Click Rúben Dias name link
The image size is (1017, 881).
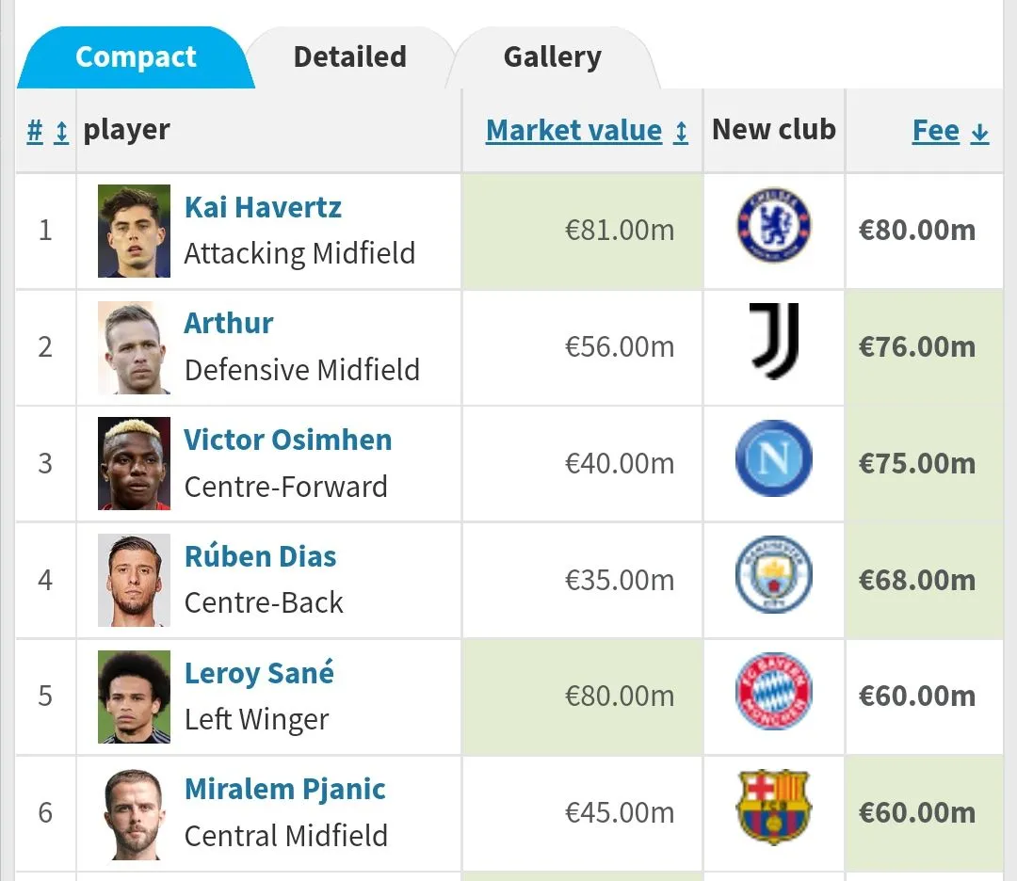(260, 556)
